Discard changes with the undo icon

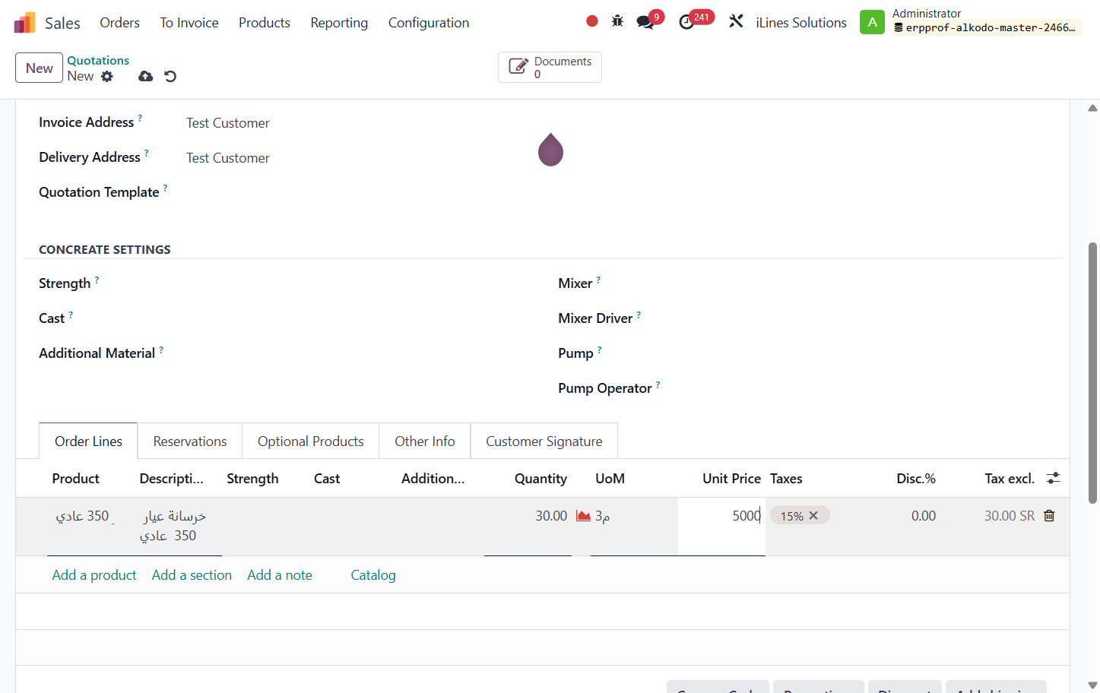170,76
